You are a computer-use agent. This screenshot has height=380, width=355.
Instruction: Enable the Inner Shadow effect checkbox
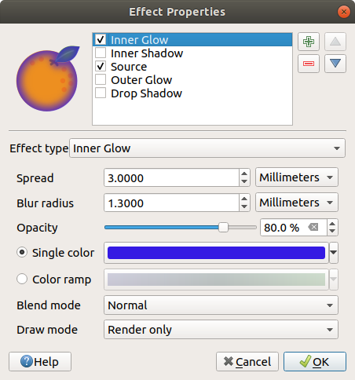click(101, 53)
